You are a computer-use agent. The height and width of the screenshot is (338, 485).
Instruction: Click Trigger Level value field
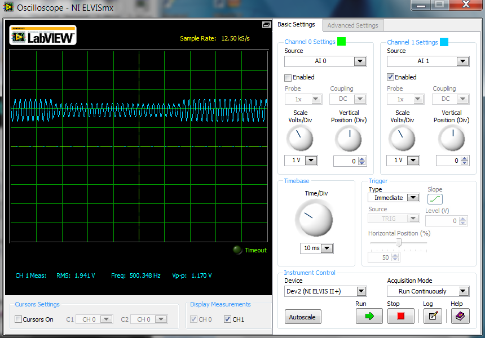[x=442, y=221]
